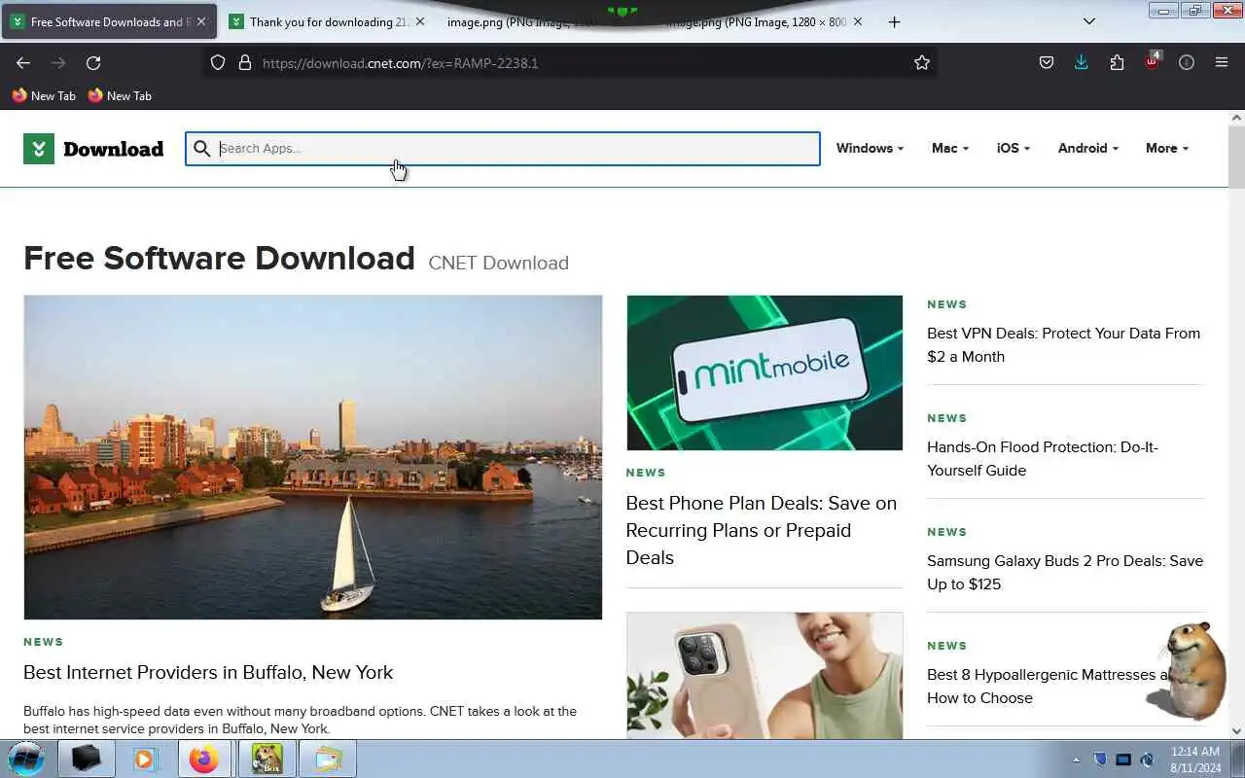This screenshot has width=1245, height=778.
Task: Click the Firefox taskbar icon
Action: (x=204, y=759)
